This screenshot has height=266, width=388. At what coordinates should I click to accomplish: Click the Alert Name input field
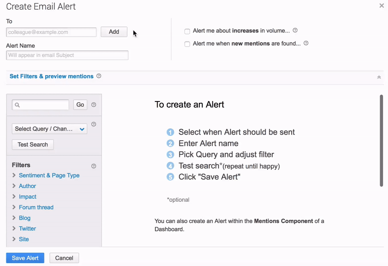pos(67,55)
